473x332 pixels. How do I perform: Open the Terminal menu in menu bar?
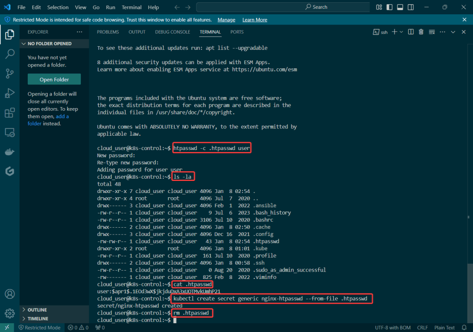coord(132,7)
